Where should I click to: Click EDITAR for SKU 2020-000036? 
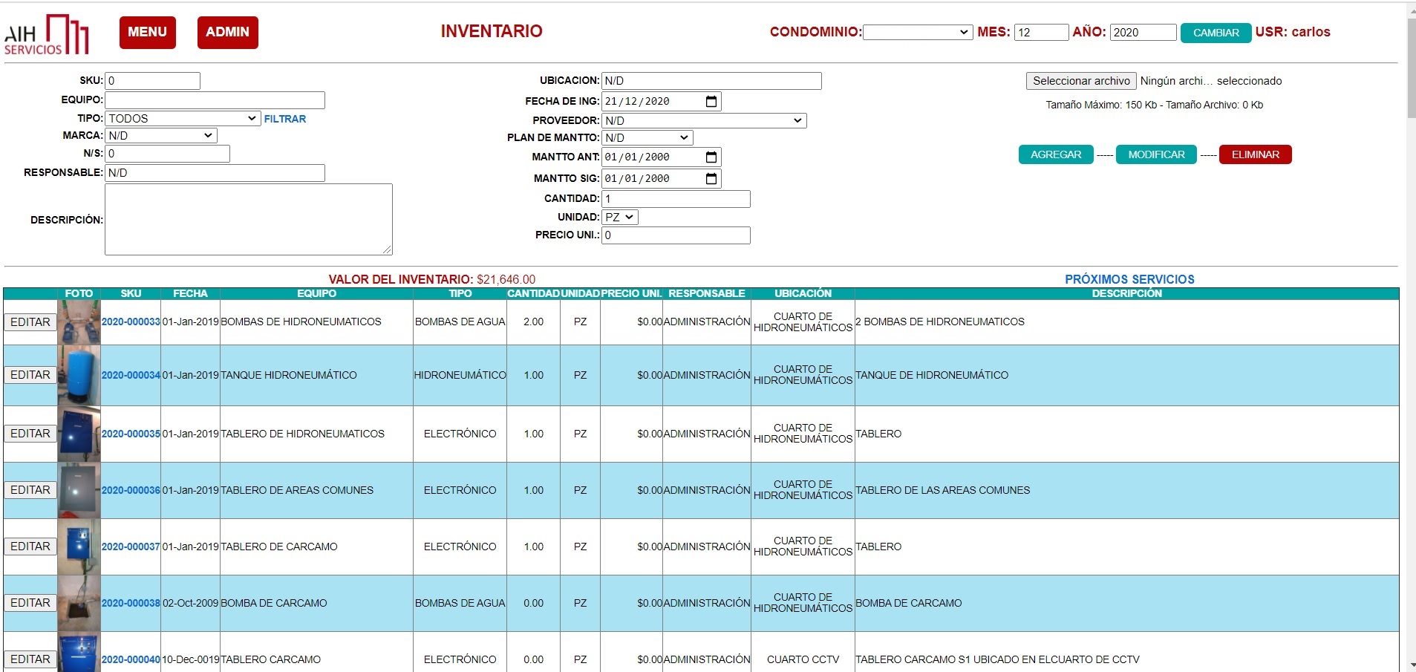click(x=30, y=490)
